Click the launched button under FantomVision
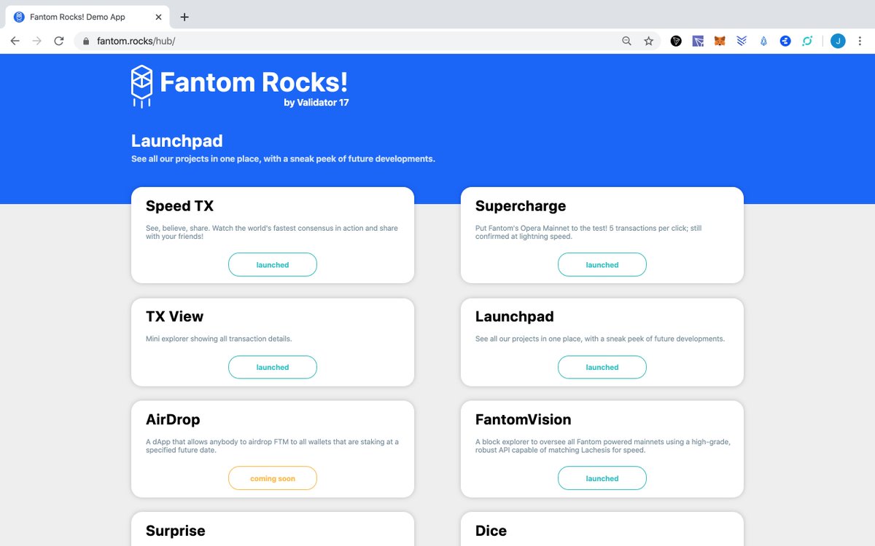Viewport: 875px width, 546px height. pyautogui.click(x=602, y=478)
